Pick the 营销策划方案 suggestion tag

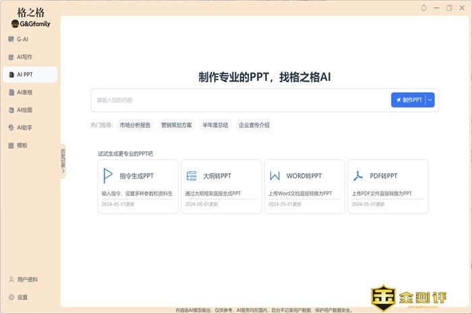(176, 125)
